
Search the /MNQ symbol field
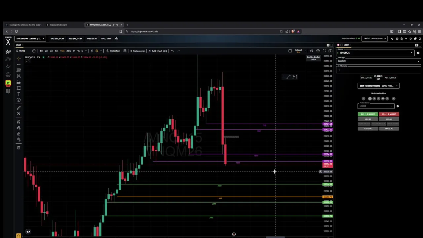coord(22,51)
